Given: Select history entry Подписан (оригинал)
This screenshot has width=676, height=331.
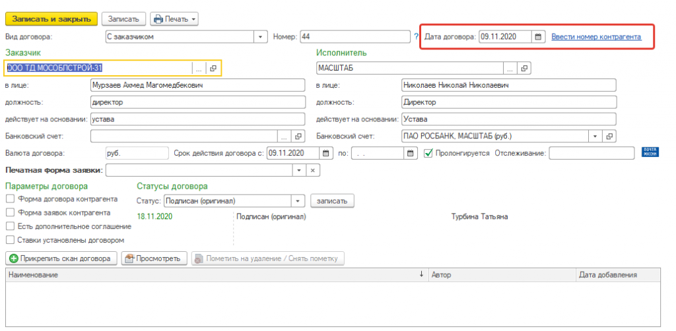Looking at the screenshot, I should click(271, 216).
